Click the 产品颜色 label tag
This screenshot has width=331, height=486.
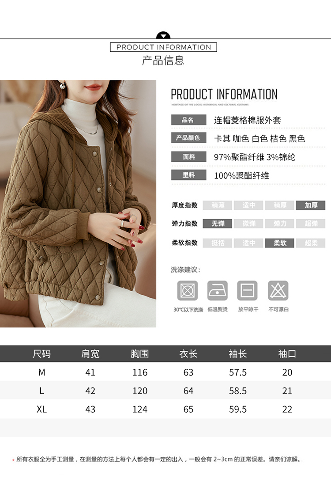[x=188, y=137]
